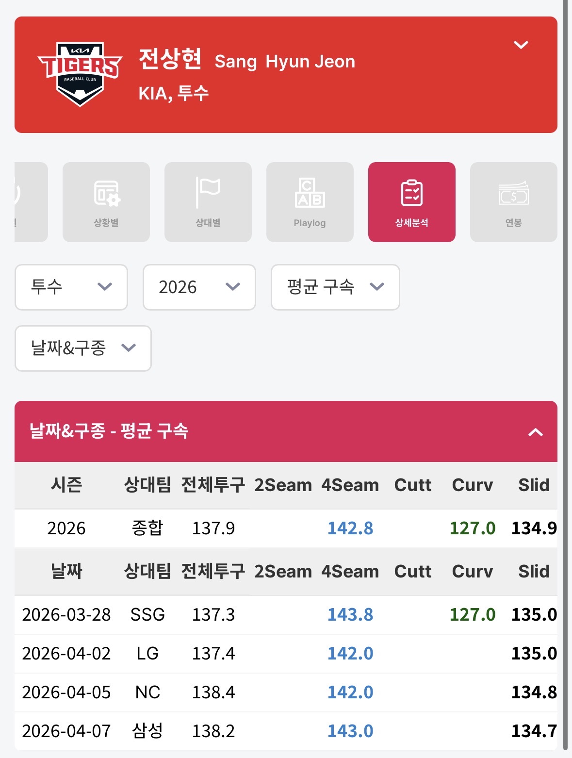Expand the player header chevron

click(521, 45)
